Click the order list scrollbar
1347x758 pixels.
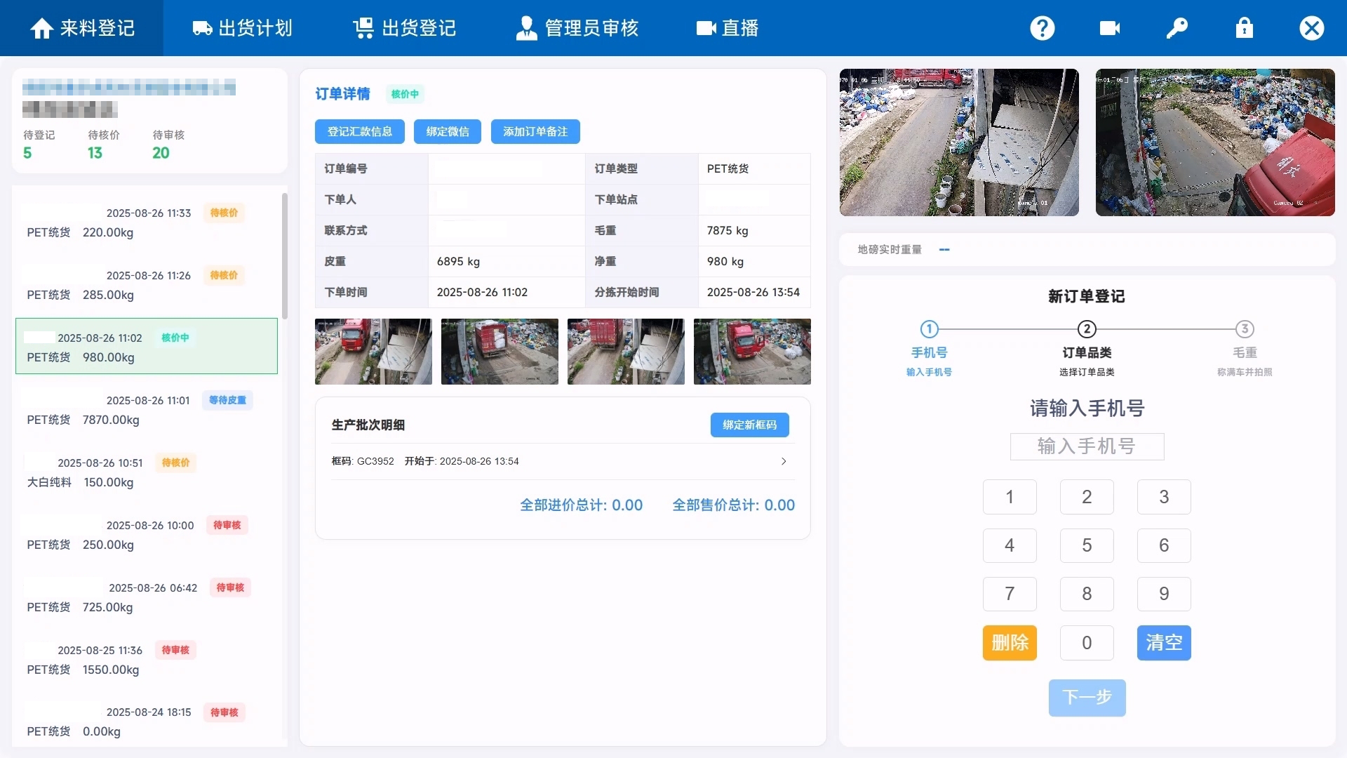point(285,256)
